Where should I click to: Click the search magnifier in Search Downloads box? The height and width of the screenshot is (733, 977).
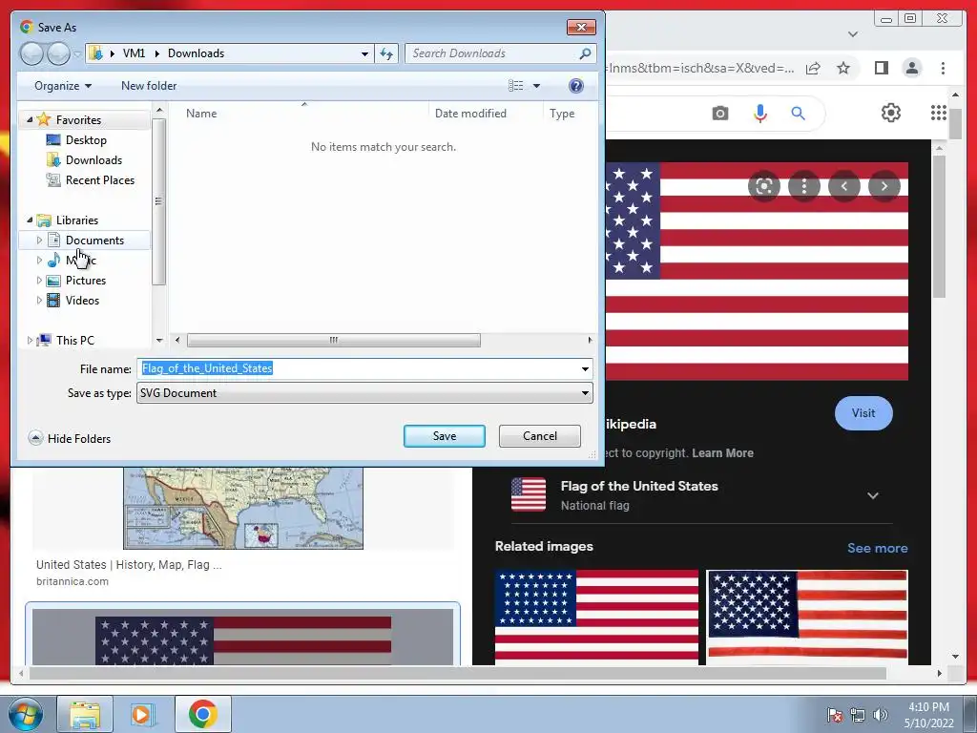point(585,53)
